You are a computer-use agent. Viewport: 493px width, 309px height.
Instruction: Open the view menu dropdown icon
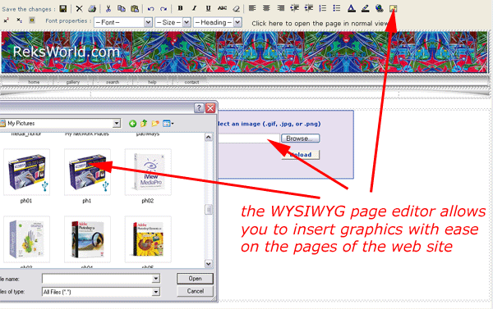[x=168, y=123]
